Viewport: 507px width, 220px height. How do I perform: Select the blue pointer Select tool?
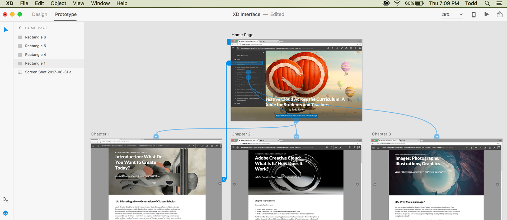[6, 30]
